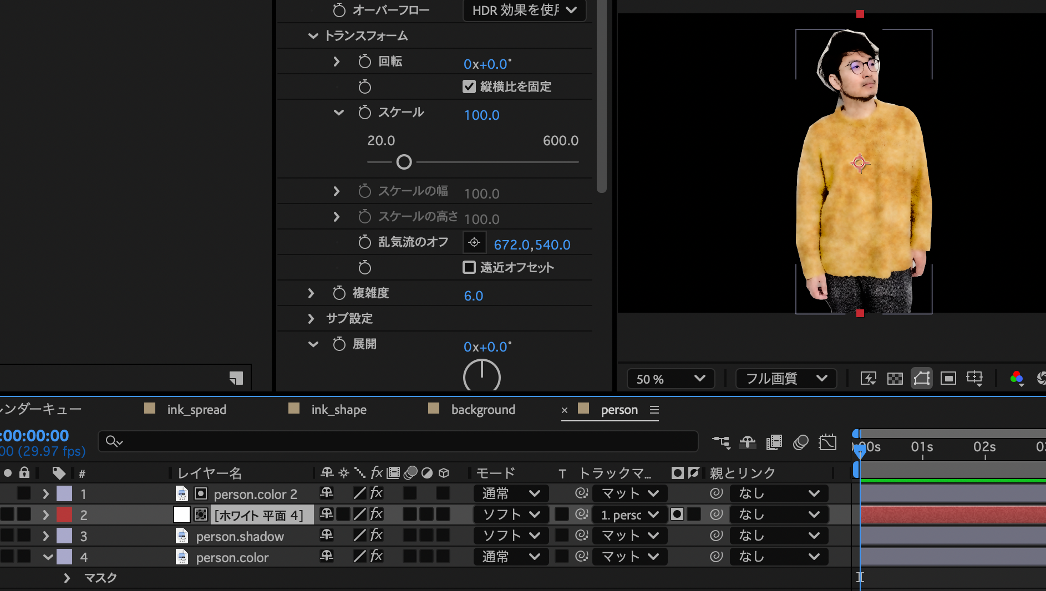Screen dimensions: 1046x591
Task: Uncheck the 縦横比を固定 checkbox
Action: point(469,86)
